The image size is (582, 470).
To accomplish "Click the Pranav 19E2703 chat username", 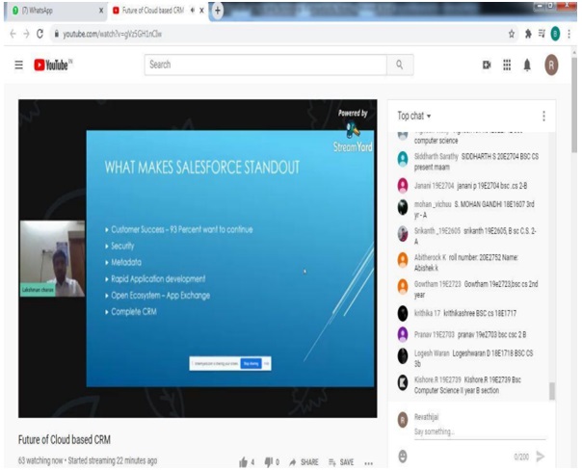I will 434,334.
